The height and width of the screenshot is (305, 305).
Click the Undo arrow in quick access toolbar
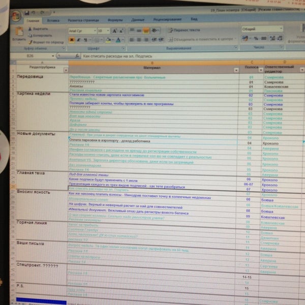(34, 13)
